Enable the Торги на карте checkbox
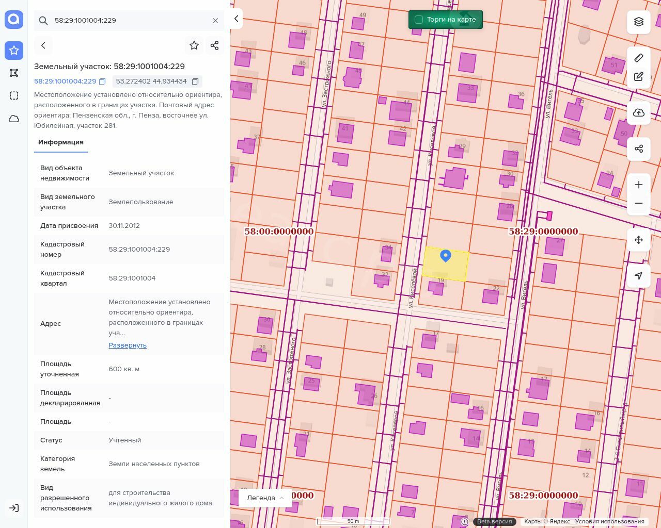Viewport: 661px width, 528px height. click(419, 20)
